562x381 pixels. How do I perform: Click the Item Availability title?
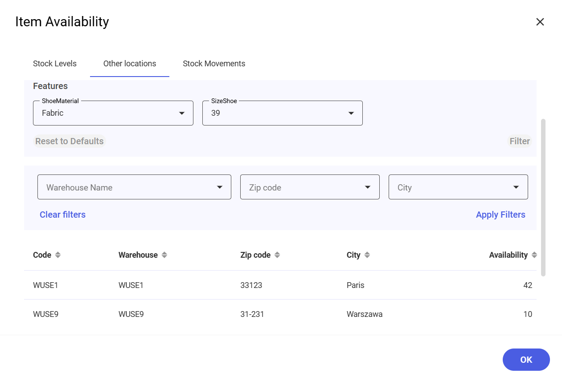point(62,21)
